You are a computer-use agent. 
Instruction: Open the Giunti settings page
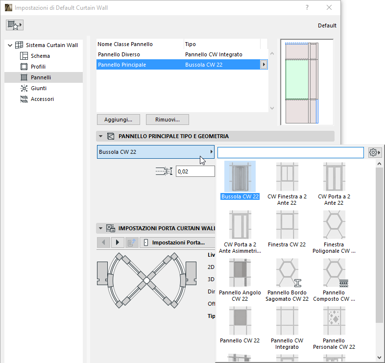tap(38, 88)
